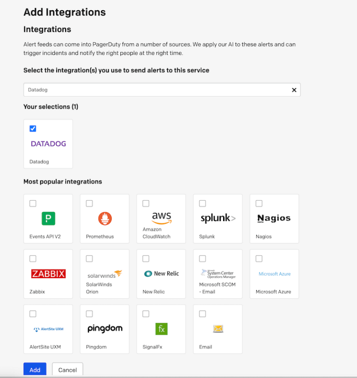The image size is (357, 378).
Task: Clear the Datadog search text
Action: click(x=294, y=90)
